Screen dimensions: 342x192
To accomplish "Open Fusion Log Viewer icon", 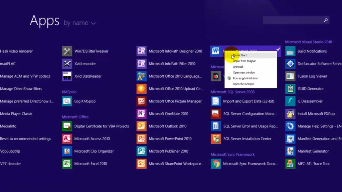I will click(290, 76).
